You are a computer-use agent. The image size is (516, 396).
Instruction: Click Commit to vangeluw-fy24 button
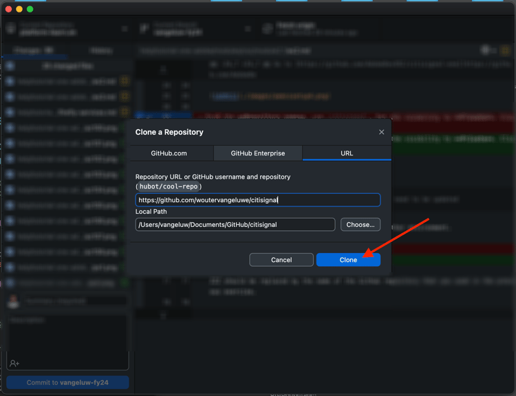click(67, 382)
